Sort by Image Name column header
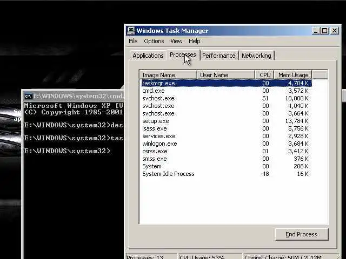Viewport: 346px width, 259px height. [168, 75]
